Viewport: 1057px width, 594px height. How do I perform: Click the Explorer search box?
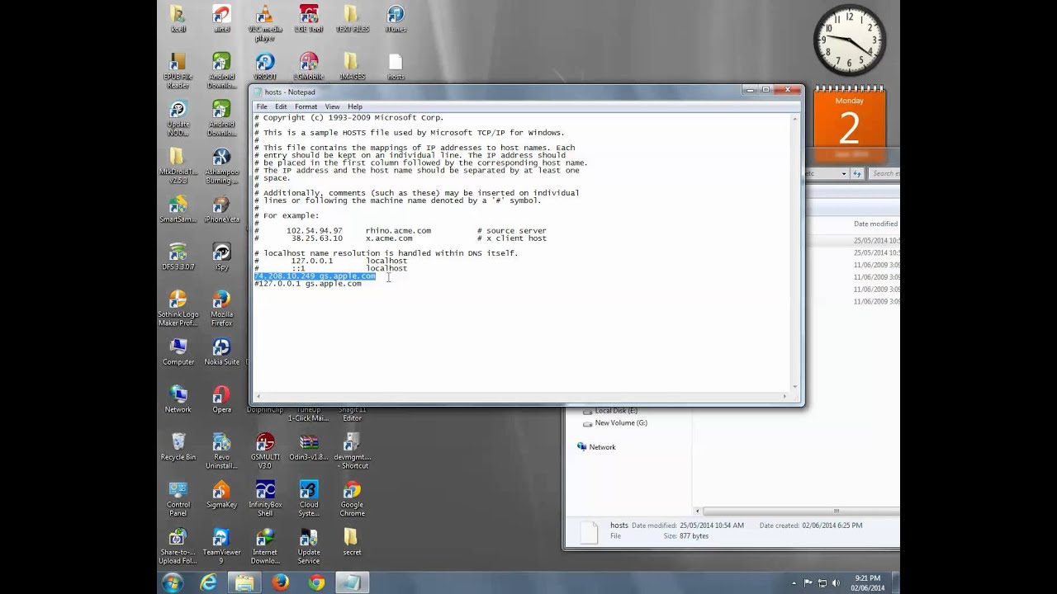884,173
